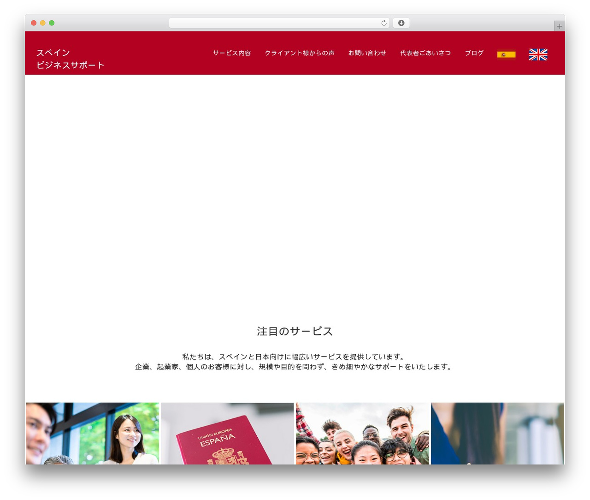Image resolution: width=590 pixels, height=500 pixels.
Task: Open the サービス内容 menu item
Action: click(232, 53)
